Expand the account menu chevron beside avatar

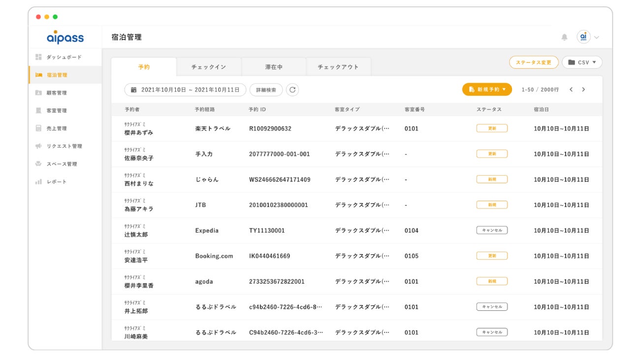(x=597, y=37)
